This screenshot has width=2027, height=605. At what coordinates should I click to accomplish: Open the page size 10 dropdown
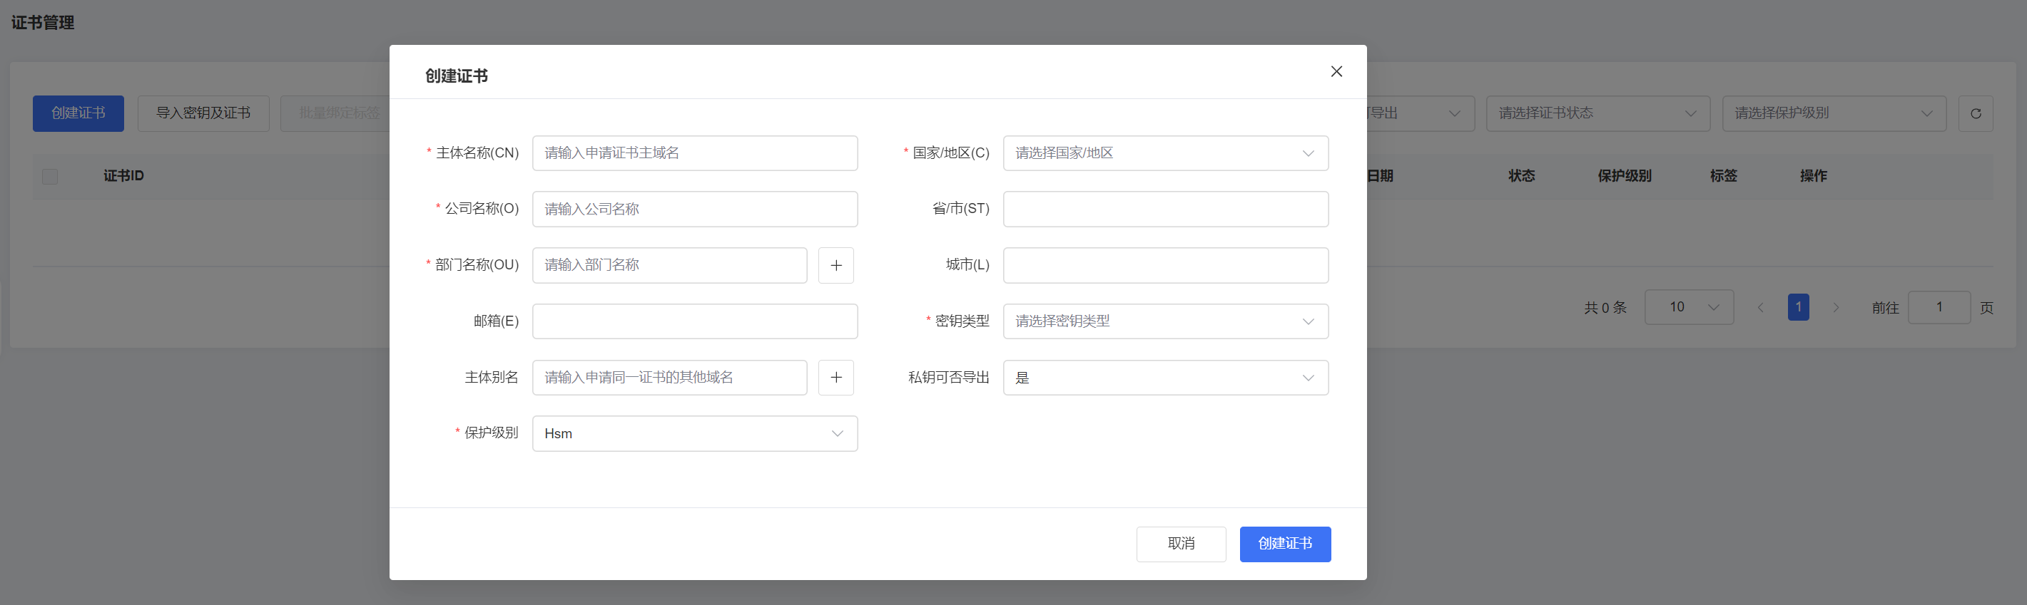point(1689,307)
